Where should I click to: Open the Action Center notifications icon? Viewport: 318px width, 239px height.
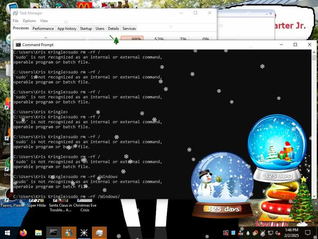pos(308,233)
